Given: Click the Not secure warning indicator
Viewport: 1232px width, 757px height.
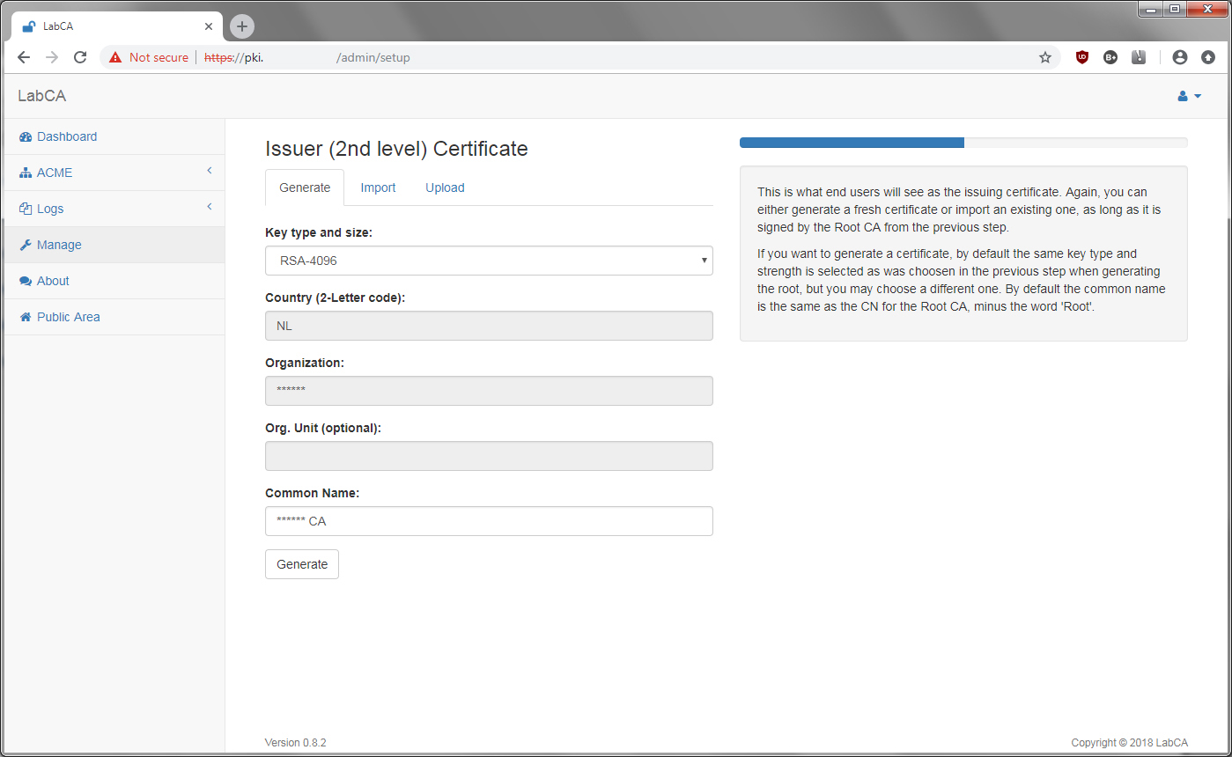Looking at the screenshot, I should pos(148,56).
